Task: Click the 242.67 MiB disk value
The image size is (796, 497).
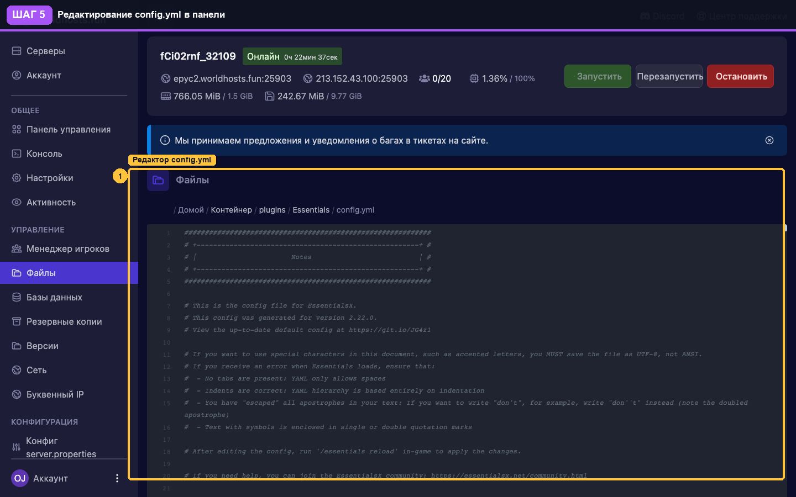Action: click(x=301, y=96)
